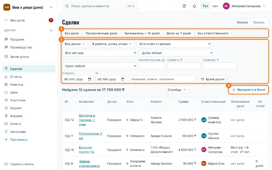Open calendar picker in the по date field
Screen dimensions: 272x170
pyautogui.click(x=123, y=79)
